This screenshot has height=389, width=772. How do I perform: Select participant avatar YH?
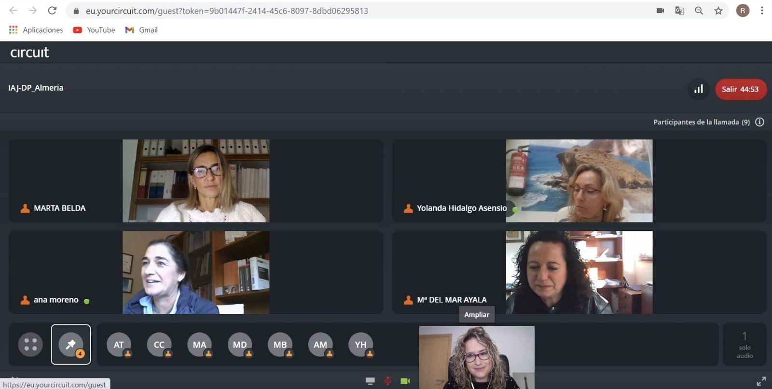click(360, 345)
